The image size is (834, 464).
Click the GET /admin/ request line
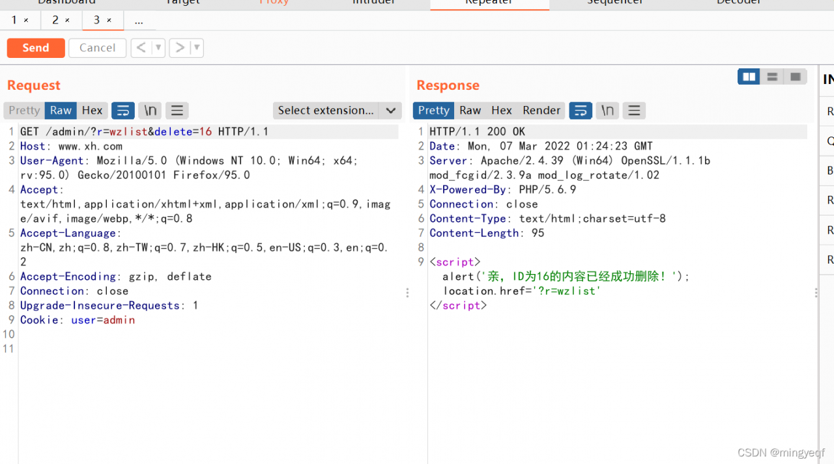coord(144,132)
